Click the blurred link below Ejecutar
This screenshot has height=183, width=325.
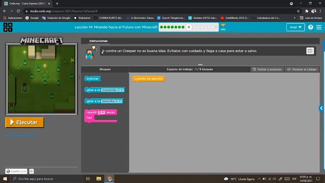point(20,136)
